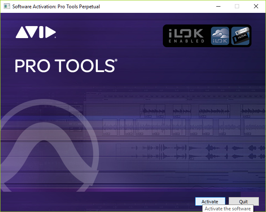Click the top waveform track in background
The width and height of the screenshot is (266, 212).
pyautogui.click(x=199, y=111)
